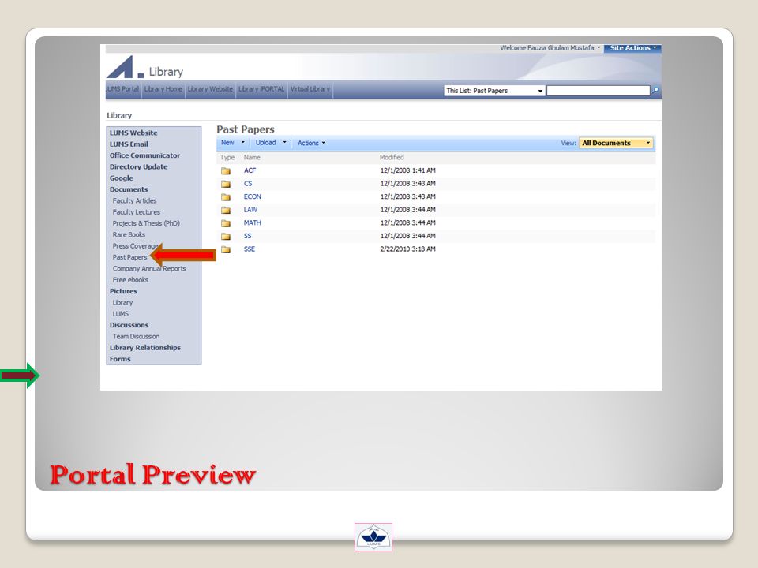Switch to the LUMS Portal tab
Image resolution: width=758 pixels, height=568 pixels.
pos(123,89)
